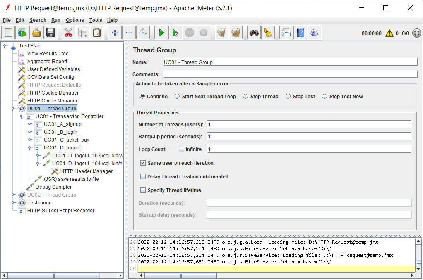Screen dimensions: 423x280
Task: Click the Stop sign toolbar icon
Action: (190, 33)
